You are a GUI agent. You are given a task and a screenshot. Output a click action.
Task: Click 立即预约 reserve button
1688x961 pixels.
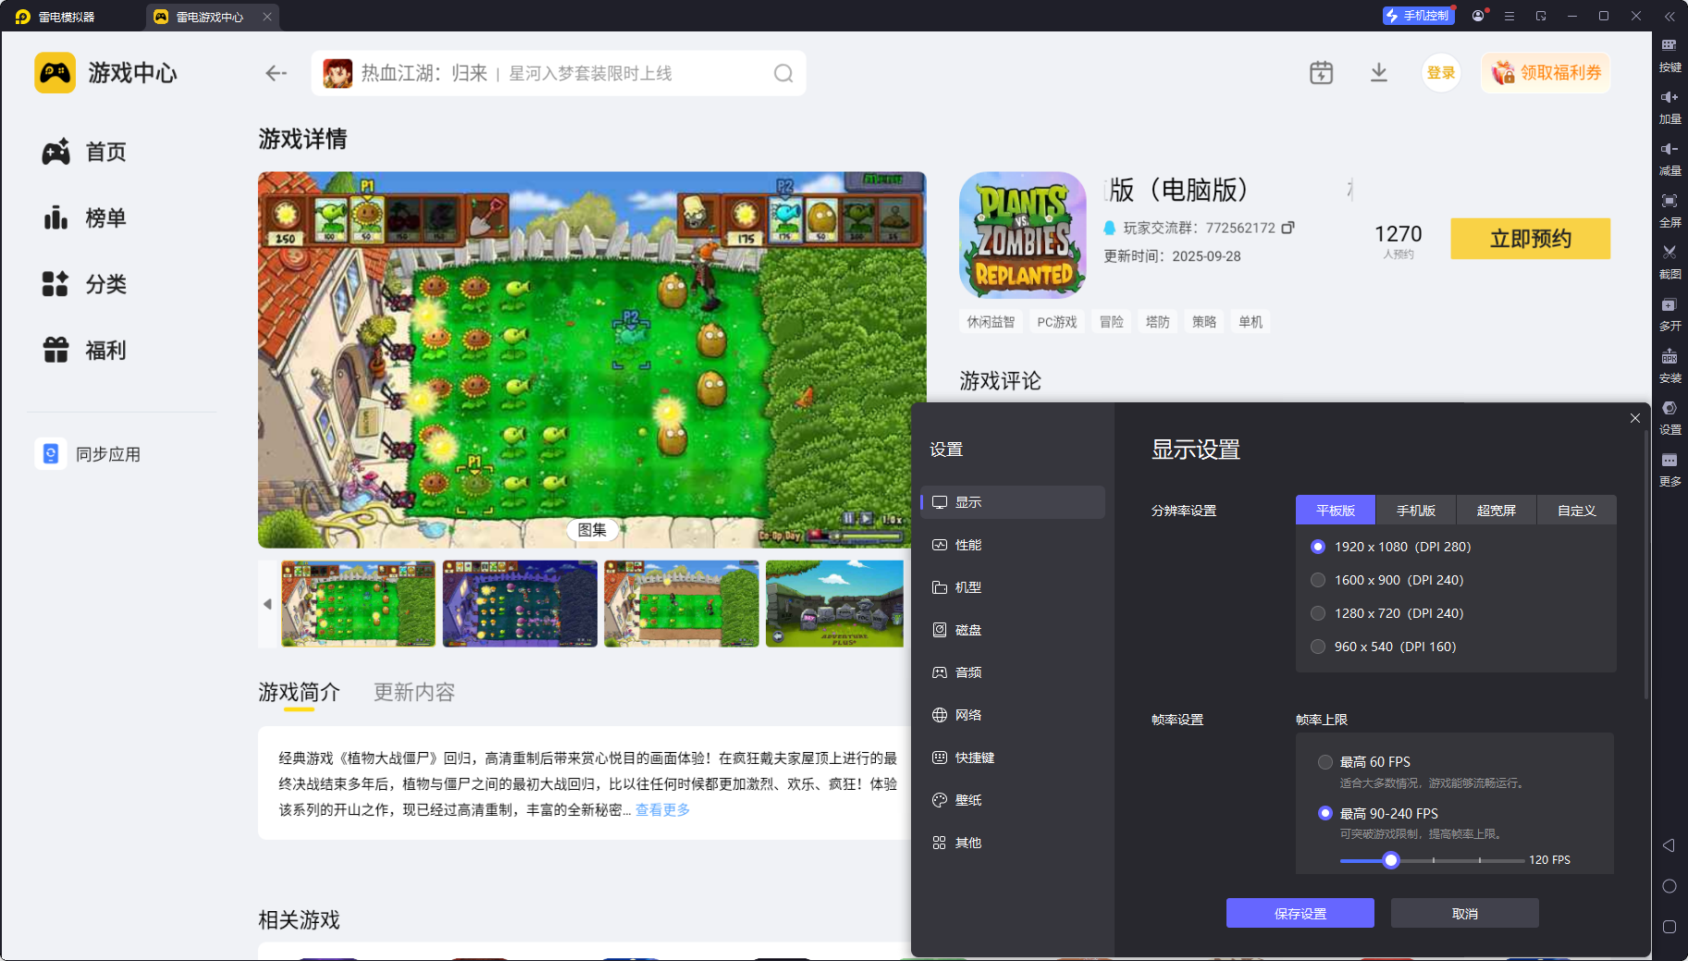1531,239
